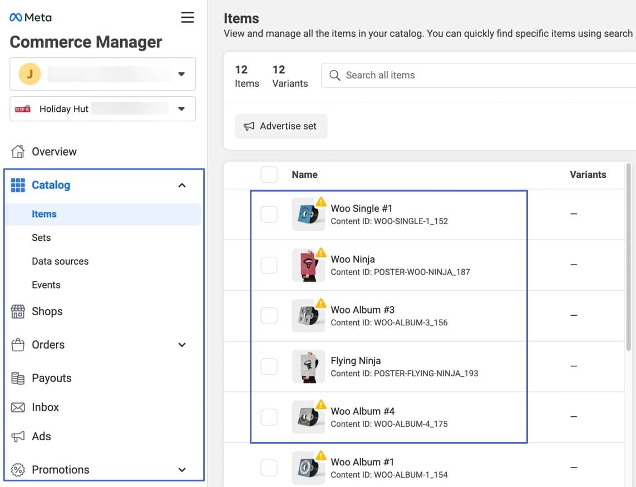
Task: Click the Promotions percent badge icon
Action: (x=18, y=470)
